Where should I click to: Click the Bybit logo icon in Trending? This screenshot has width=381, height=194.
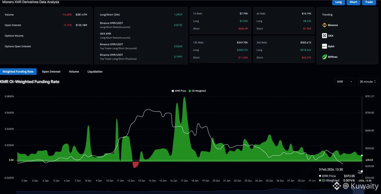(x=324, y=46)
